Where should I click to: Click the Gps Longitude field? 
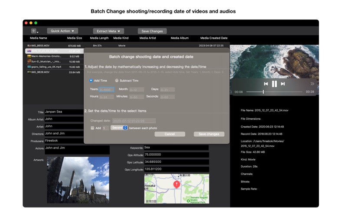click(x=177, y=169)
